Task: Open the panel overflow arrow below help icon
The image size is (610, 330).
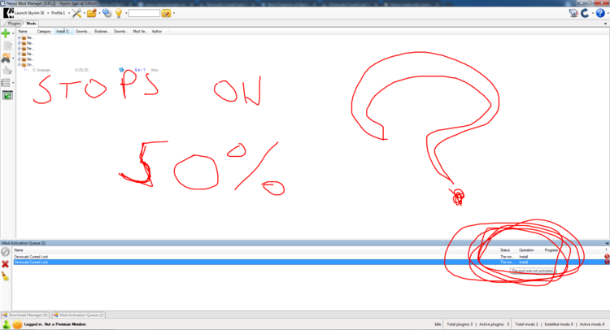Action: pyautogui.click(x=605, y=24)
